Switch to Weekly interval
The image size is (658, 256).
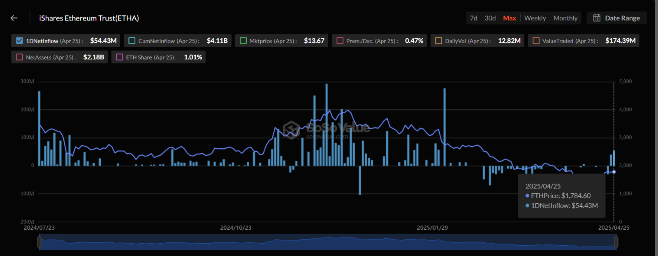click(x=535, y=18)
